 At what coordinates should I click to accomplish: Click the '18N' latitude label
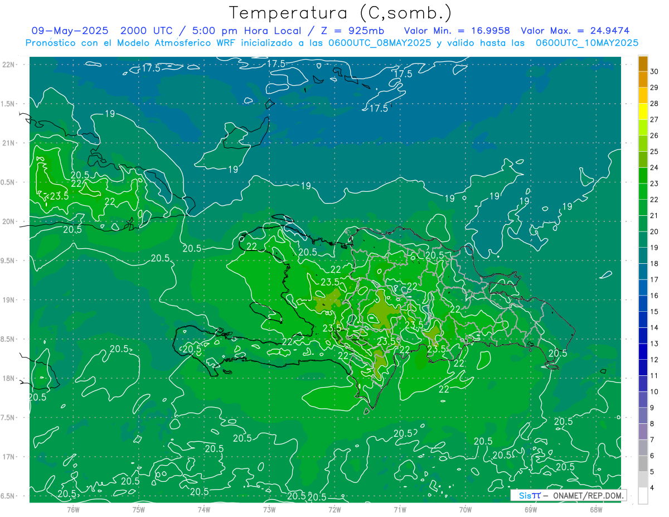pyautogui.click(x=9, y=379)
